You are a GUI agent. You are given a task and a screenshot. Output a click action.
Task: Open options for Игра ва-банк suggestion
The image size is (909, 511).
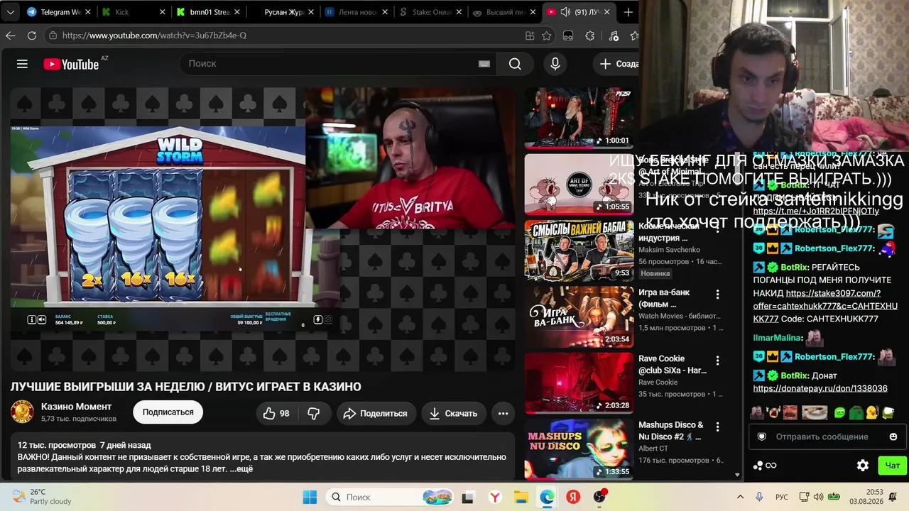(717, 295)
